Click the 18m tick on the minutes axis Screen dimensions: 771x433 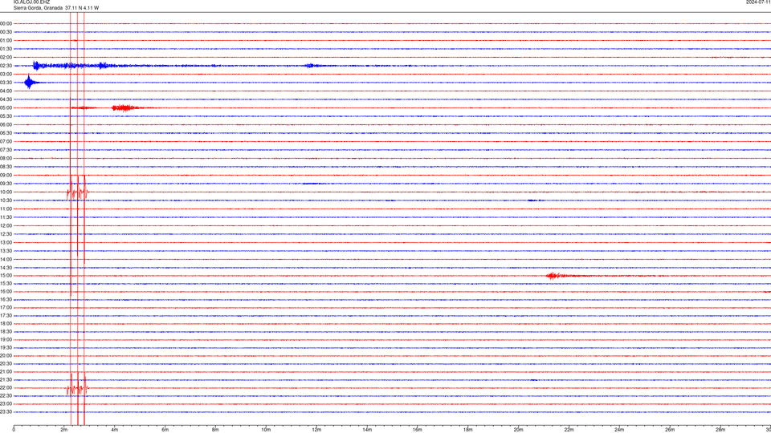[468, 430]
